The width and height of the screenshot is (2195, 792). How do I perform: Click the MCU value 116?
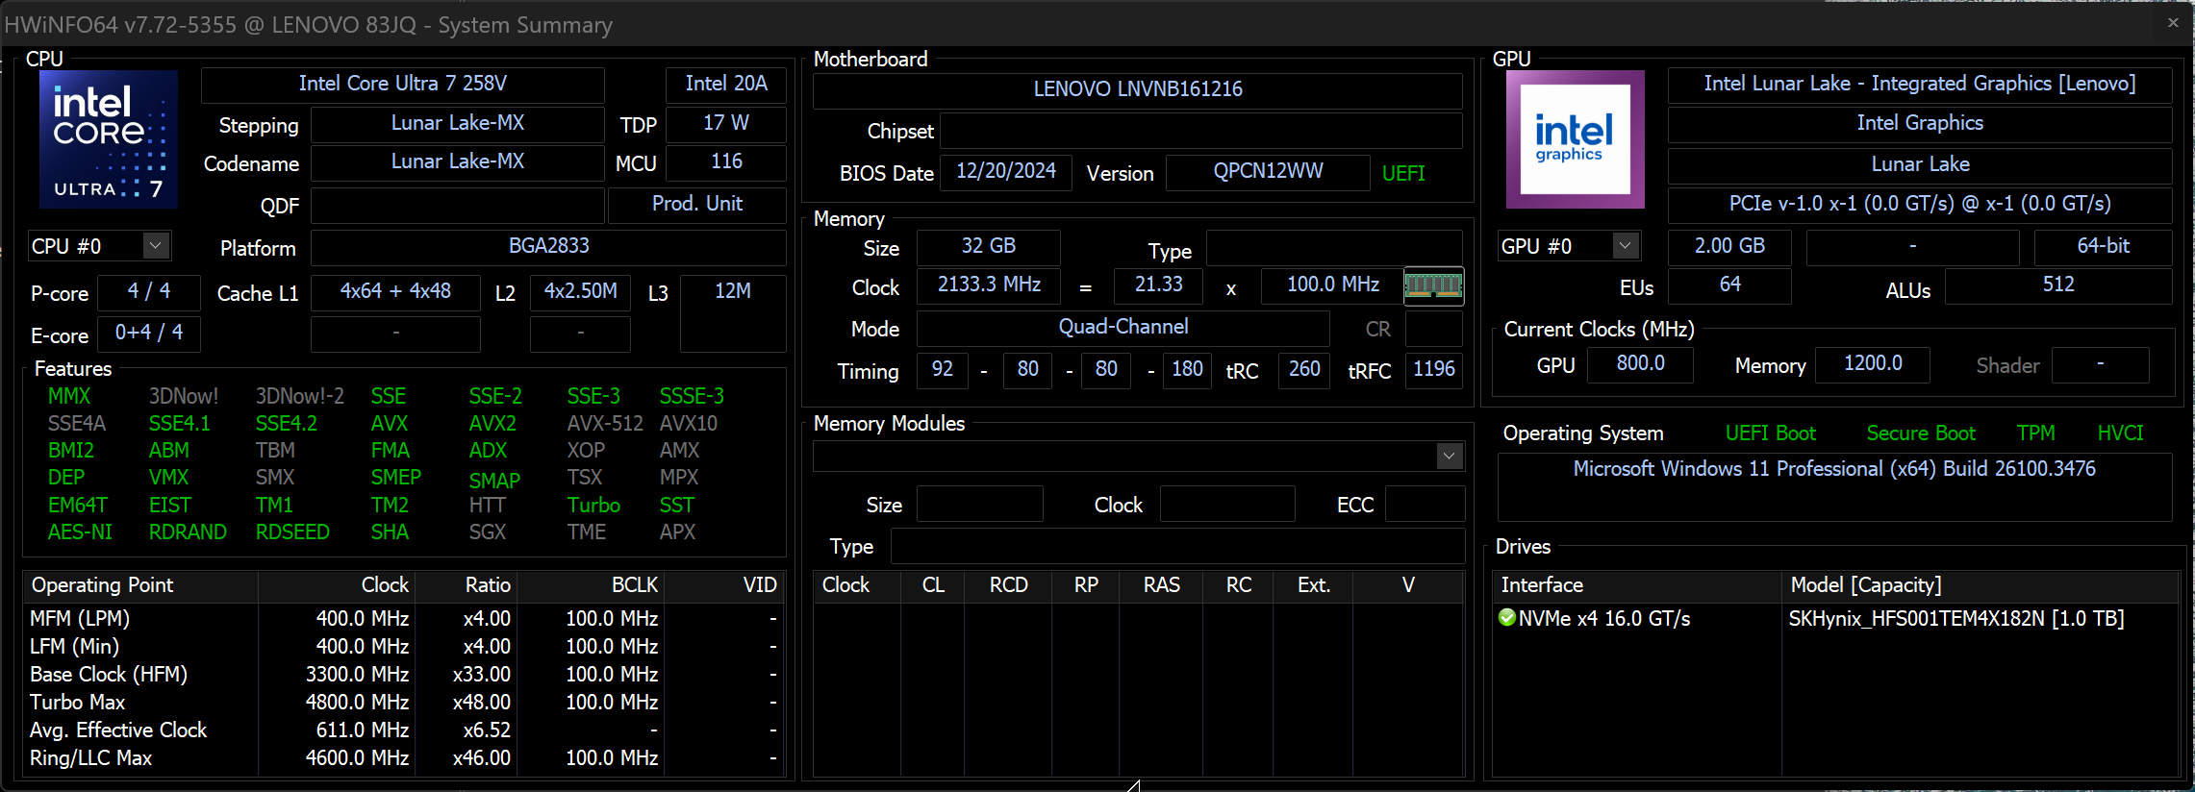point(726,161)
